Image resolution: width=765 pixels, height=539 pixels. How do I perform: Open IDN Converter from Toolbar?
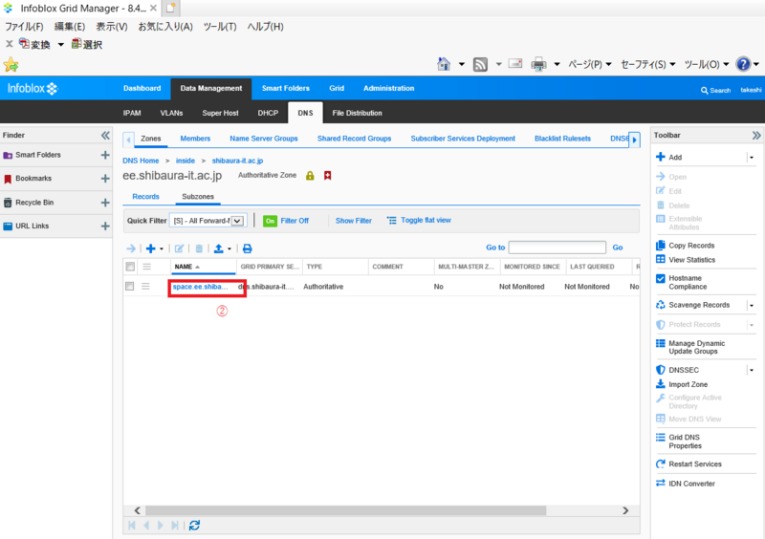[x=691, y=484]
